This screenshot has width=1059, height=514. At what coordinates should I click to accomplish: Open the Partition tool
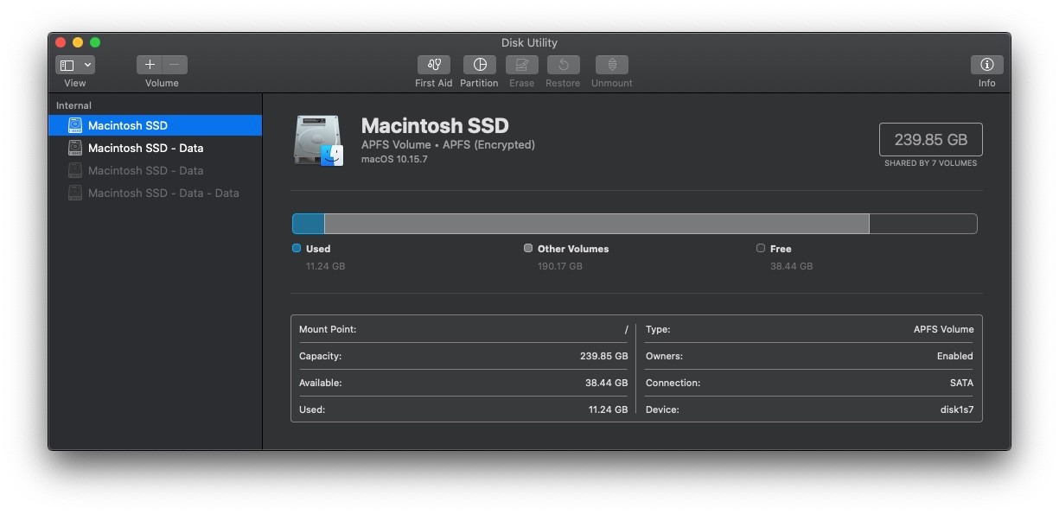(x=479, y=65)
